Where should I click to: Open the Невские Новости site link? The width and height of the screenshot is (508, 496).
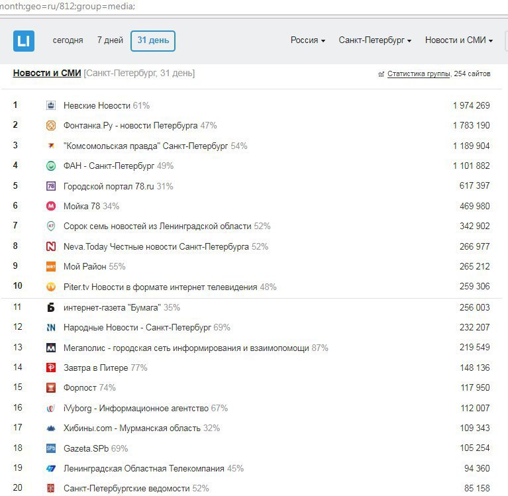coord(97,105)
